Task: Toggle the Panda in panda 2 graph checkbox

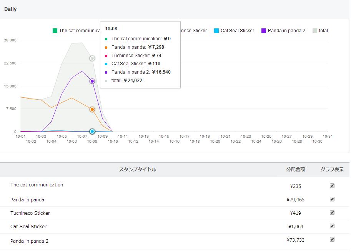Action: coord(332,239)
